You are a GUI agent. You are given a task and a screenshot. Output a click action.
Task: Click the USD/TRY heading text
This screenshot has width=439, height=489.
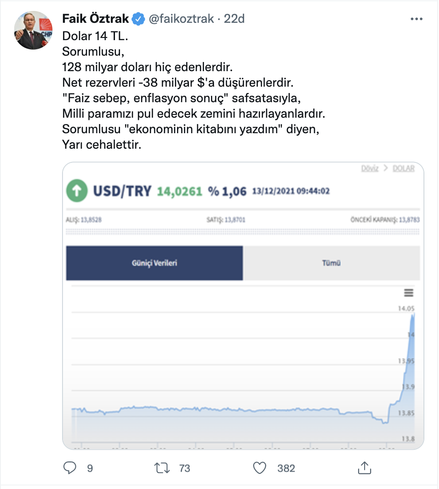122,191
